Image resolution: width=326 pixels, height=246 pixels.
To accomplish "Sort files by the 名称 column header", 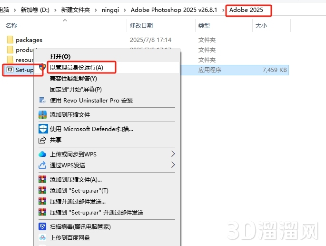I will pos(11,26).
